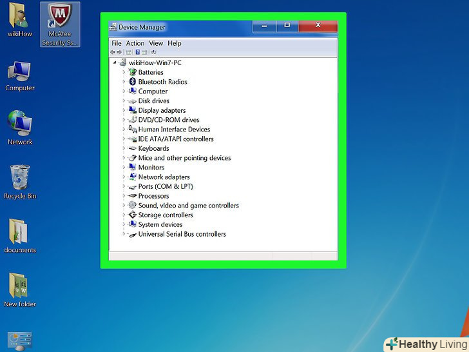Click the Back arrow in the toolbar
The width and height of the screenshot is (469, 352).
[x=113, y=52]
